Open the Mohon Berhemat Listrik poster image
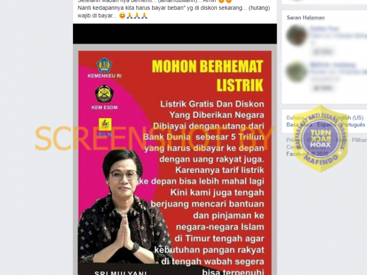 point(175,163)
